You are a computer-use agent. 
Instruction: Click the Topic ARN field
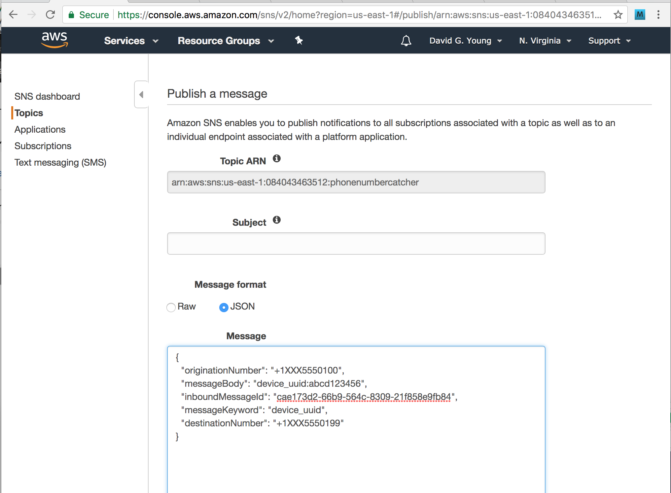click(356, 182)
